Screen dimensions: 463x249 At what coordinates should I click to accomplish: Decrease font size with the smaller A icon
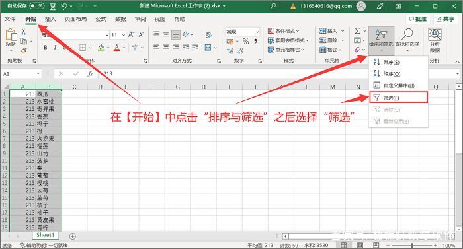point(141,35)
